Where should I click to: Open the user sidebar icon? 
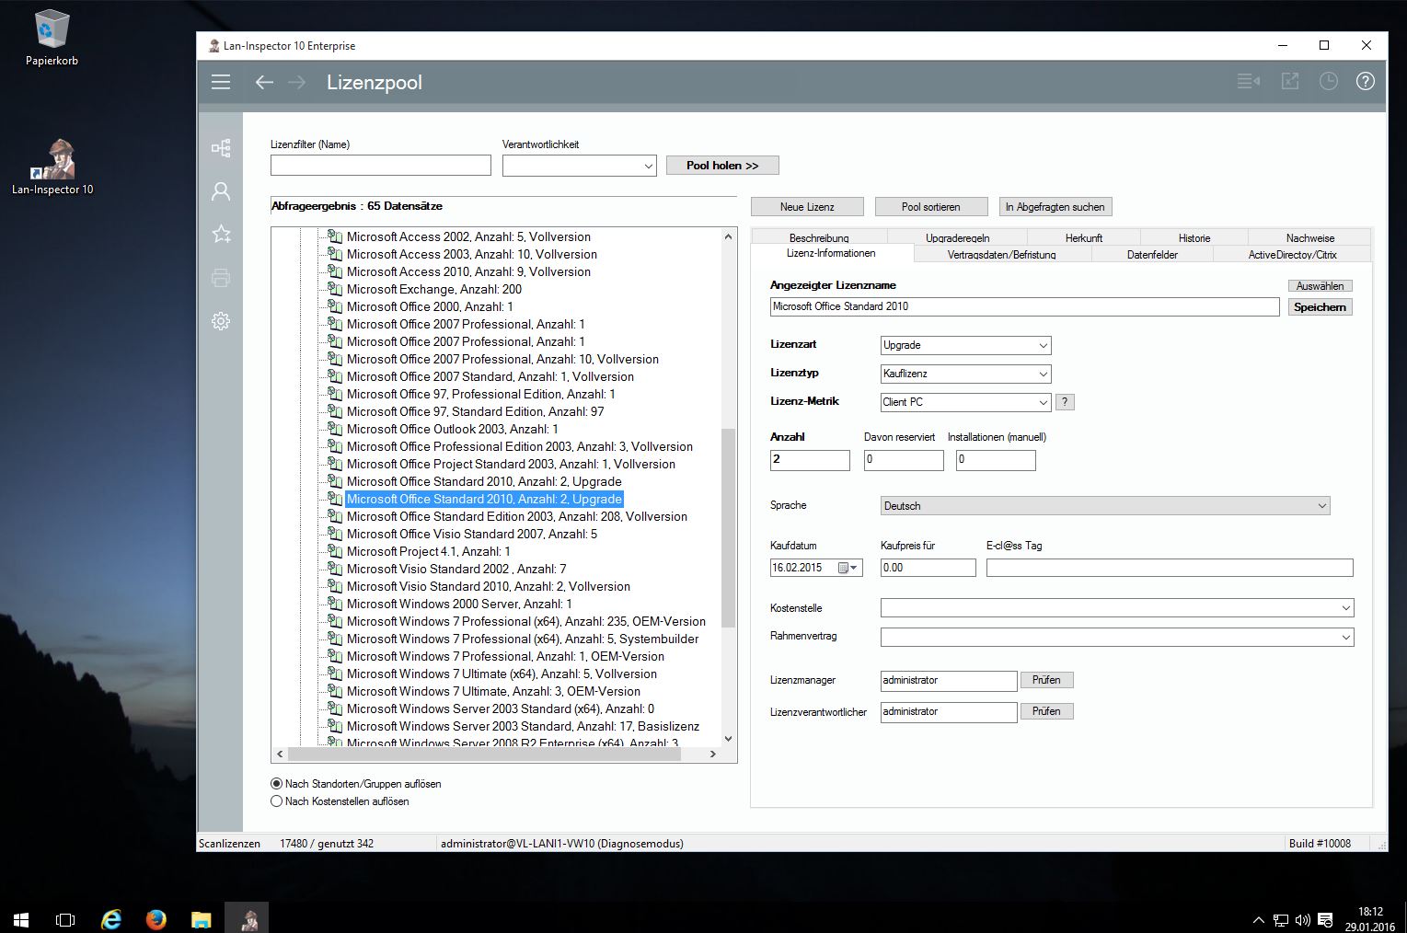(x=221, y=191)
